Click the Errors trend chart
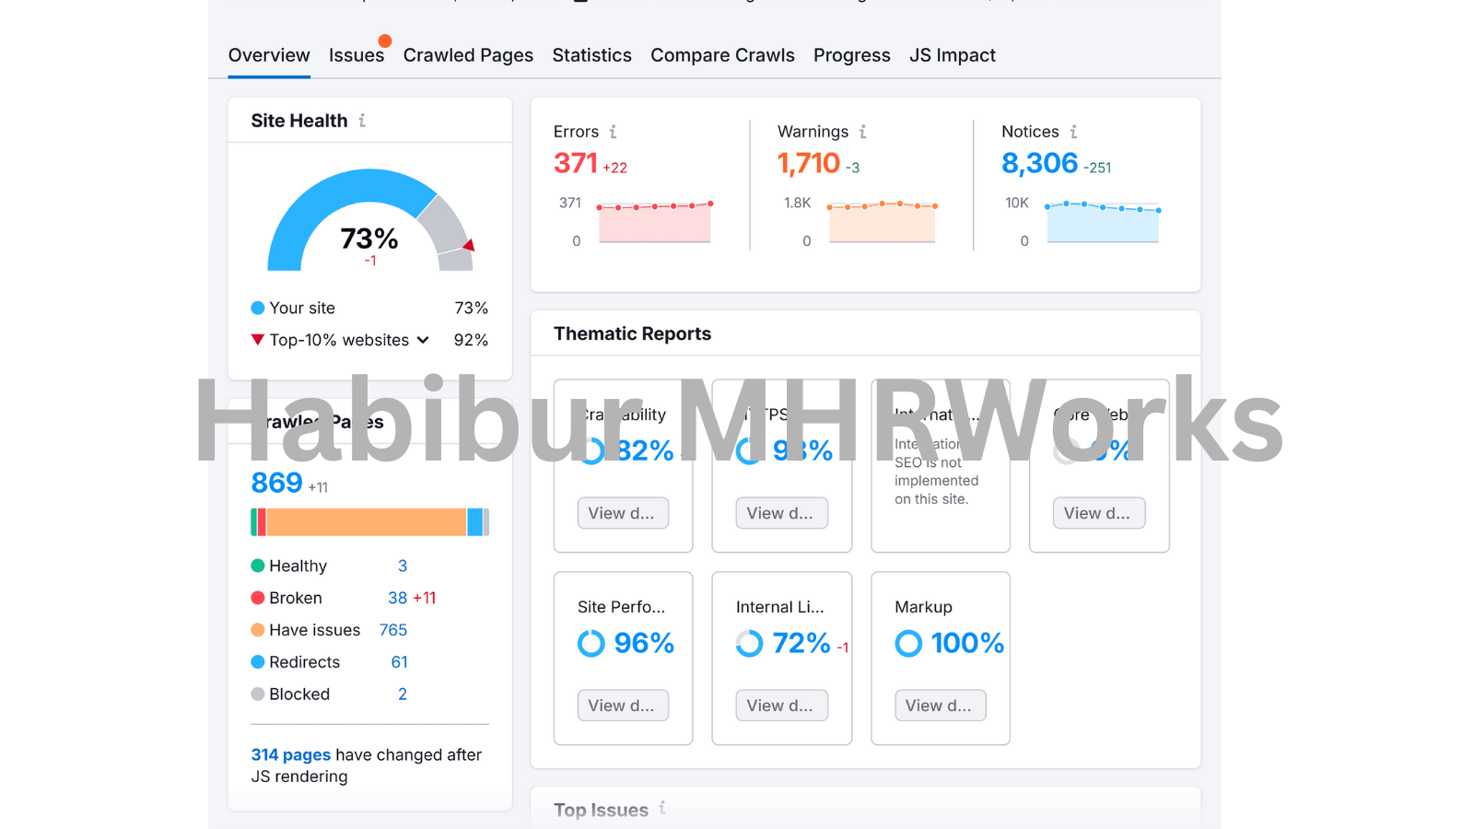1474x829 pixels. pos(654,222)
